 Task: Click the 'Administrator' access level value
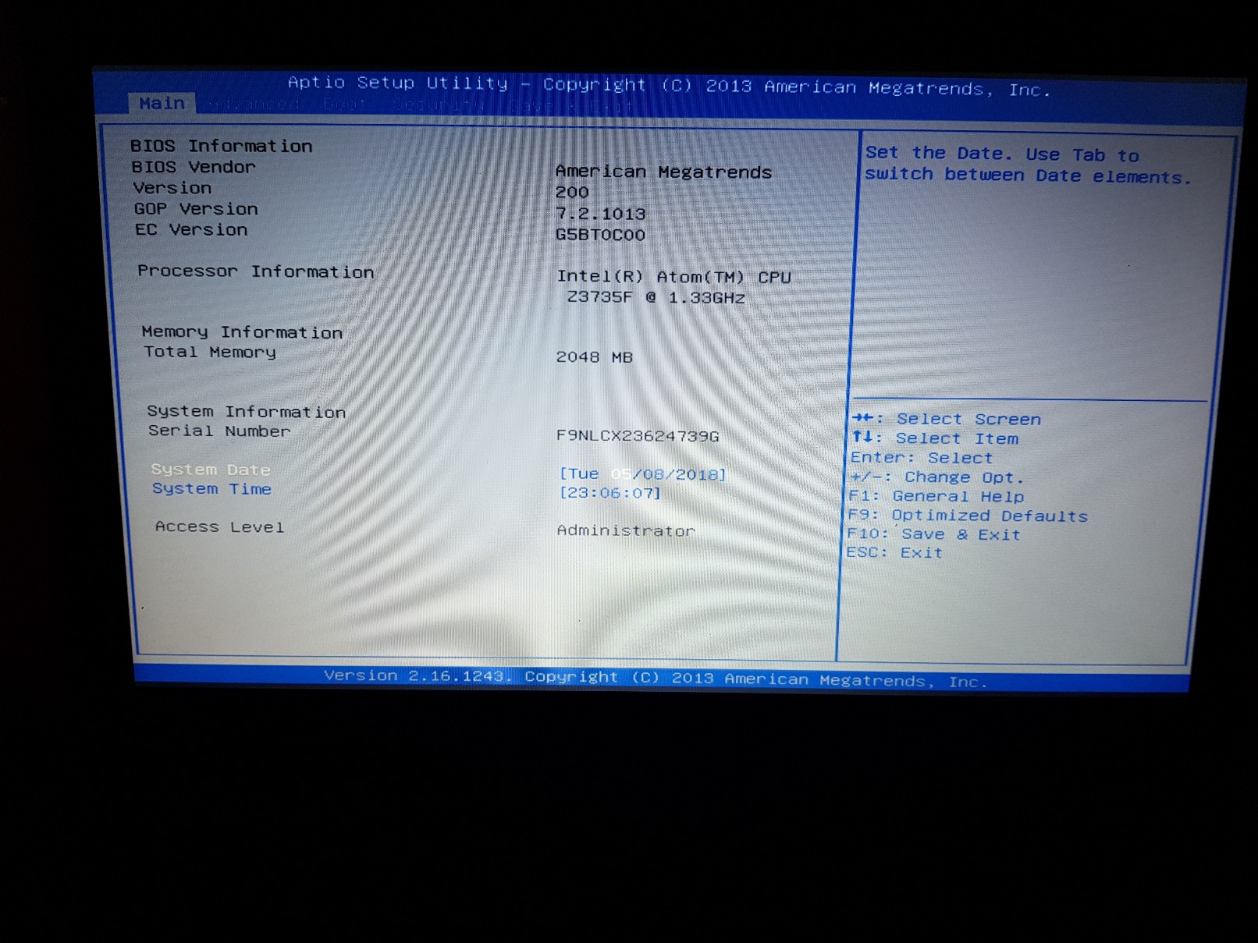pos(626,531)
